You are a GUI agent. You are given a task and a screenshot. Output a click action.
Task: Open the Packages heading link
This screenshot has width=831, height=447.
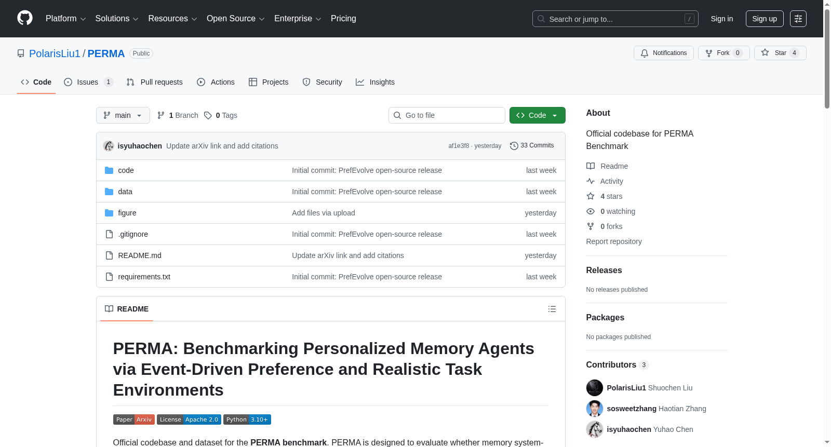click(605, 317)
